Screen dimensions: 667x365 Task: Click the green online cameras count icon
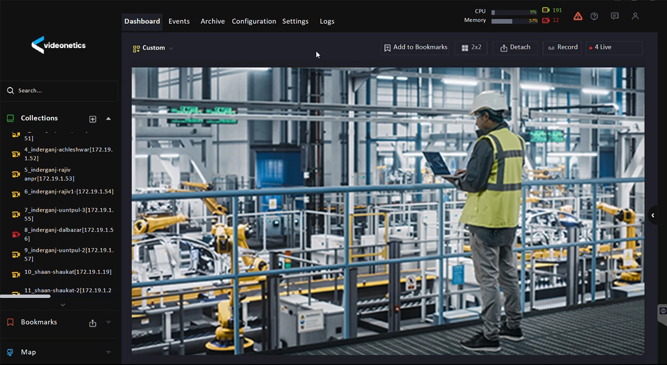point(546,10)
